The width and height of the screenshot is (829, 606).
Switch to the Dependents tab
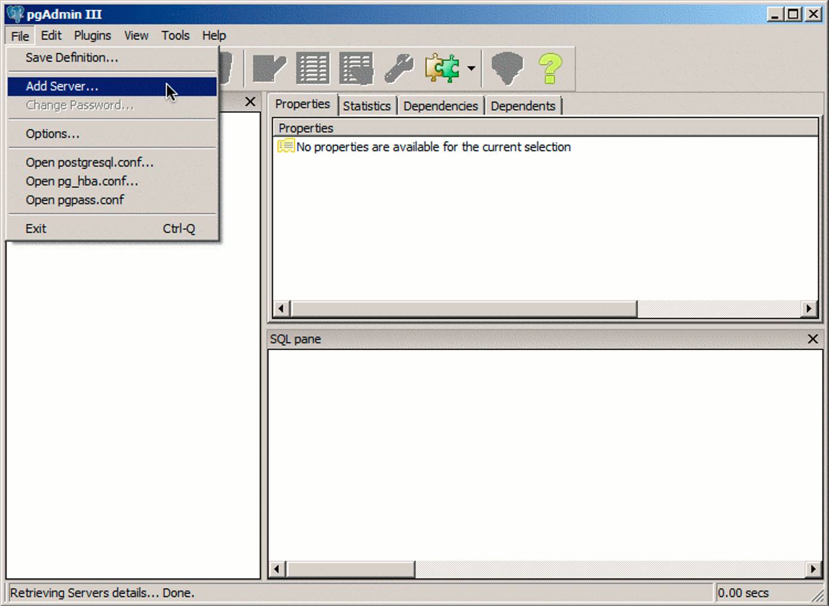(523, 106)
